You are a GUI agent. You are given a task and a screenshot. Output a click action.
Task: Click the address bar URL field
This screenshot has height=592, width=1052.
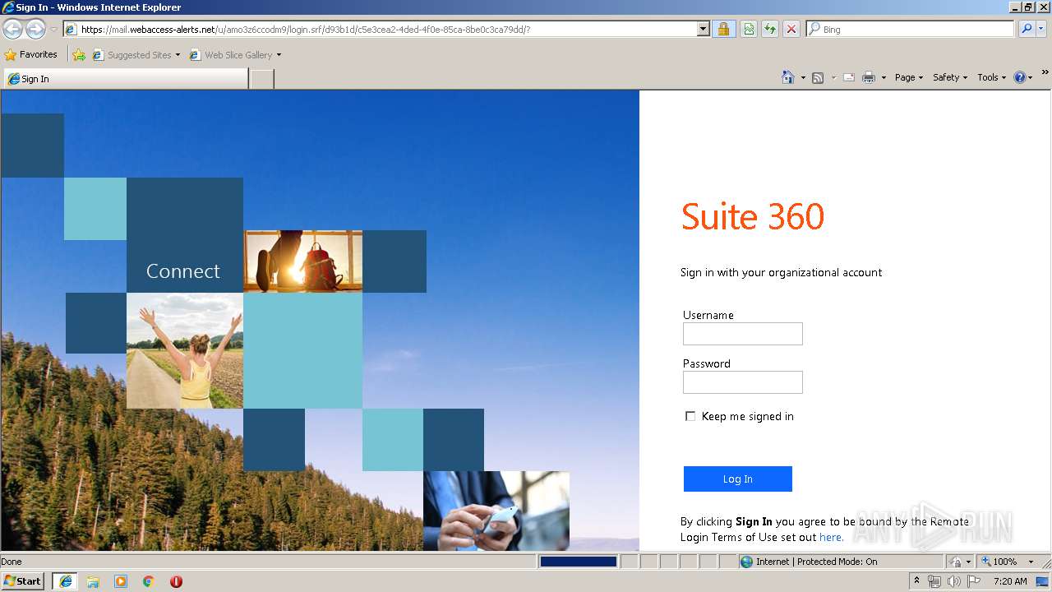(380, 30)
